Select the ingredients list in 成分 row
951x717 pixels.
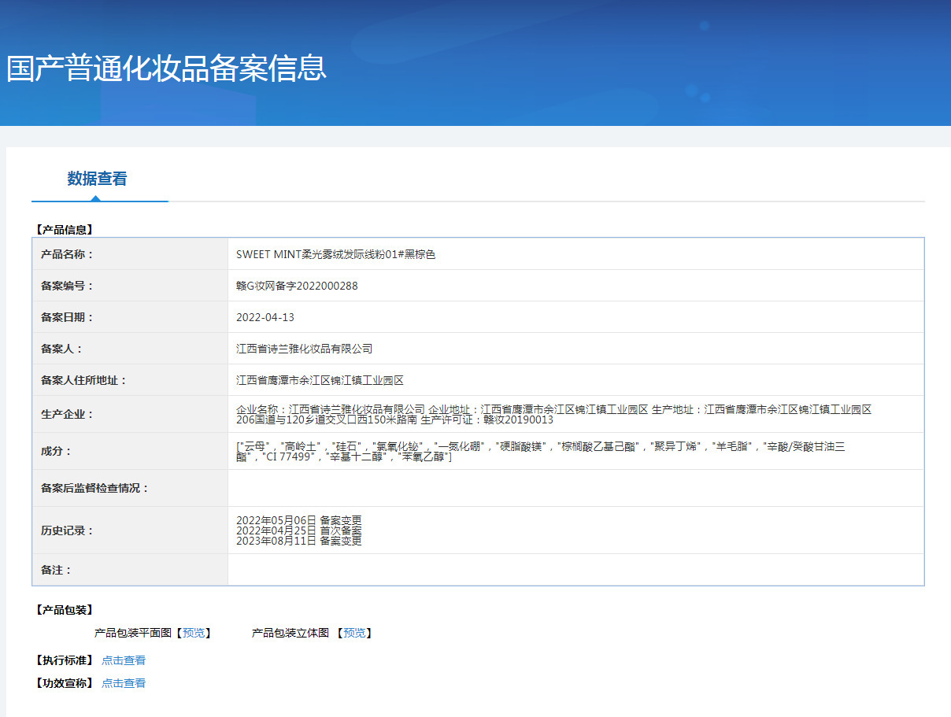click(x=541, y=452)
